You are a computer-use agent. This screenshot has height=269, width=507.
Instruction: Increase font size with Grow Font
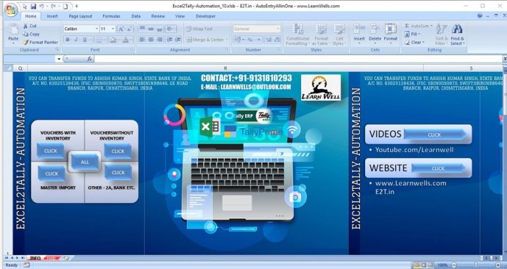coord(121,29)
